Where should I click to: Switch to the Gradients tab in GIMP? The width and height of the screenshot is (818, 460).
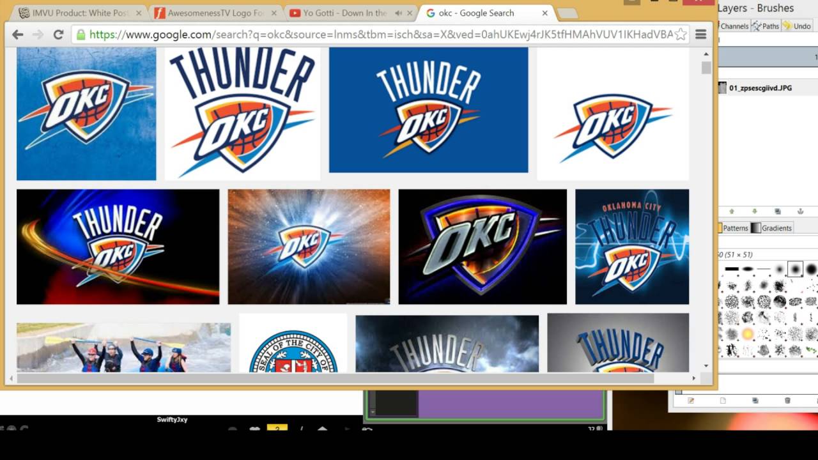pyautogui.click(x=773, y=228)
